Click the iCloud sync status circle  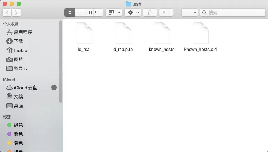(x=54, y=88)
